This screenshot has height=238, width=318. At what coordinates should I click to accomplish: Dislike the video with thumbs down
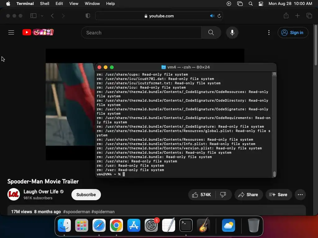(x=223, y=195)
